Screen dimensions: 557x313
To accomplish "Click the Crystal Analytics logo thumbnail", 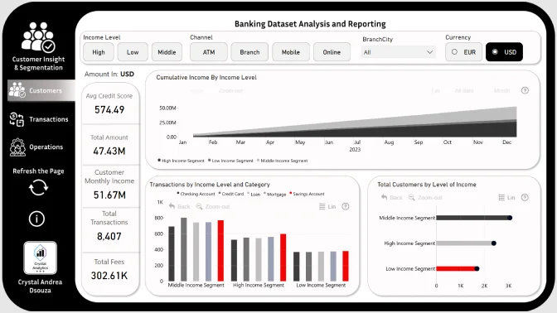I will click(x=40, y=258).
